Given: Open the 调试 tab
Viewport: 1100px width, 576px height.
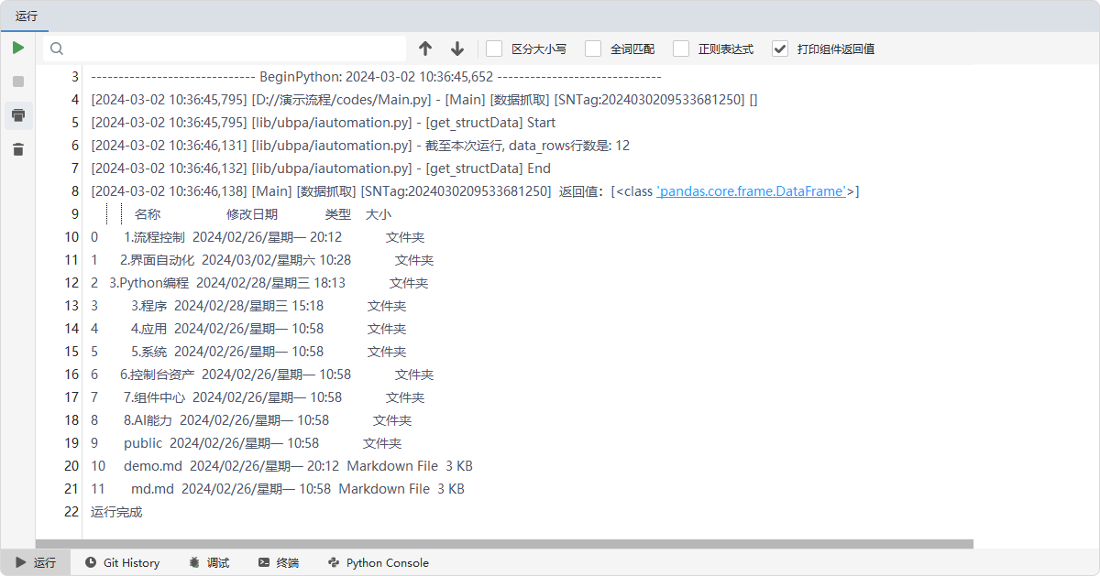Looking at the screenshot, I should tap(209, 562).
